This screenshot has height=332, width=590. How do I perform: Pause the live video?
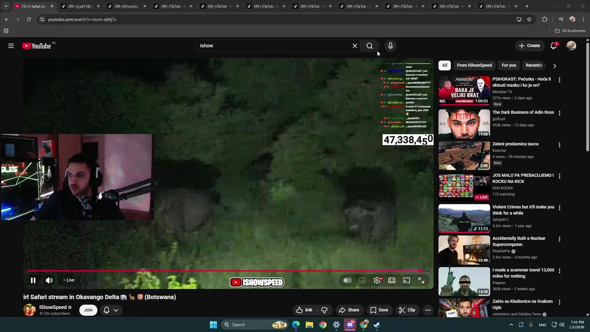coord(33,280)
